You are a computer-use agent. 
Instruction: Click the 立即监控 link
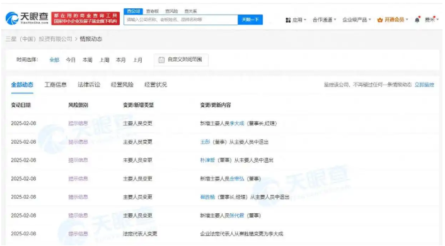(x=424, y=85)
